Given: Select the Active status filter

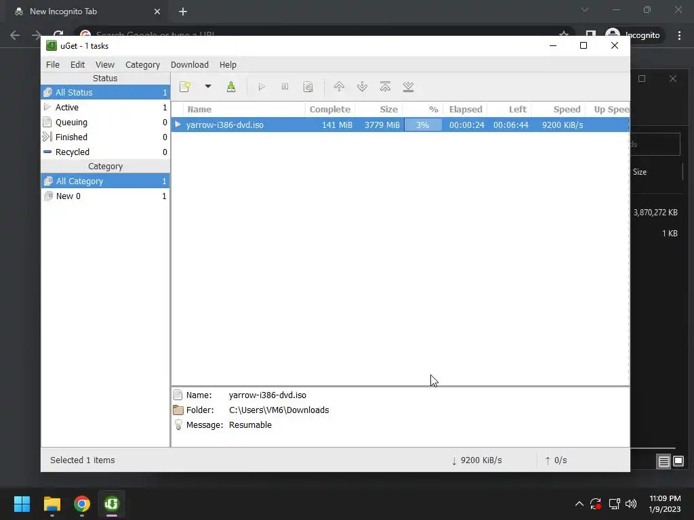Looking at the screenshot, I should click(x=105, y=108).
